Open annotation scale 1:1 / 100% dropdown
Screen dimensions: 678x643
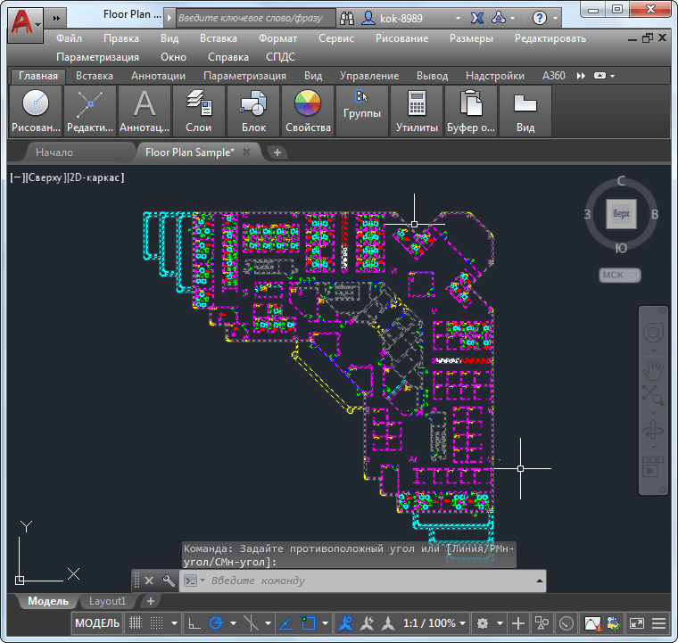click(434, 623)
